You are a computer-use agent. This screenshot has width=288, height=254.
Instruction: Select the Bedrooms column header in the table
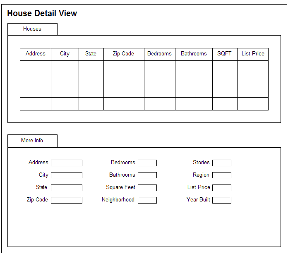point(160,54)
